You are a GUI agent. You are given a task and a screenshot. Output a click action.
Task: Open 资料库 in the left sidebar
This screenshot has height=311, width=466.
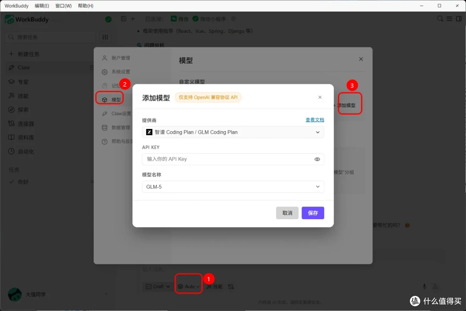point(21,138)
